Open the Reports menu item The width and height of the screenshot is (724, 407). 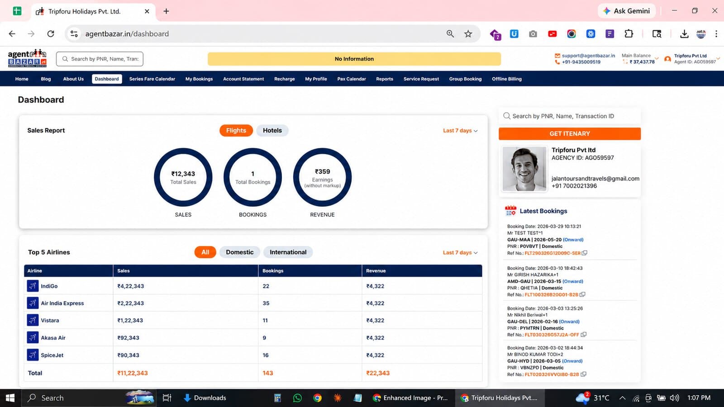coord(385,79)
